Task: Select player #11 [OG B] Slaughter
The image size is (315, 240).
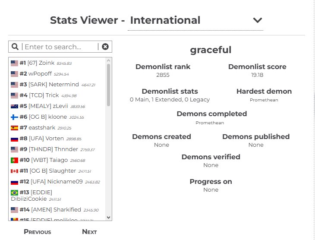Action: coord(57,171)
